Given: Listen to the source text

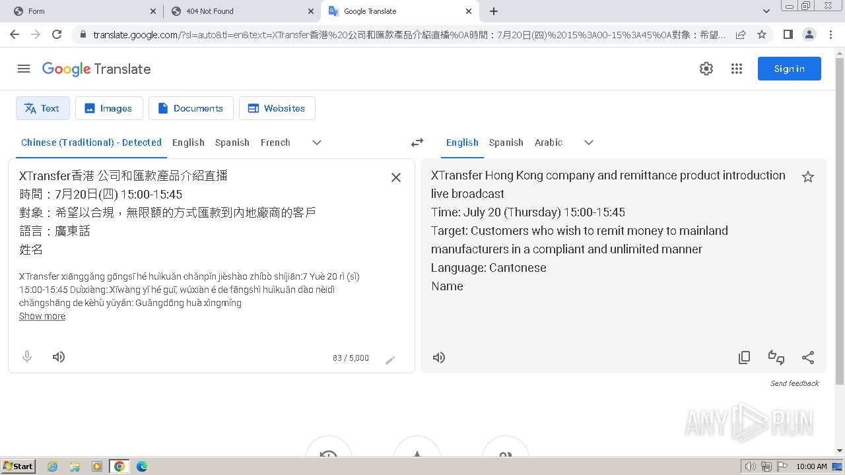Looking at the screenshot, I should (59, 357).
